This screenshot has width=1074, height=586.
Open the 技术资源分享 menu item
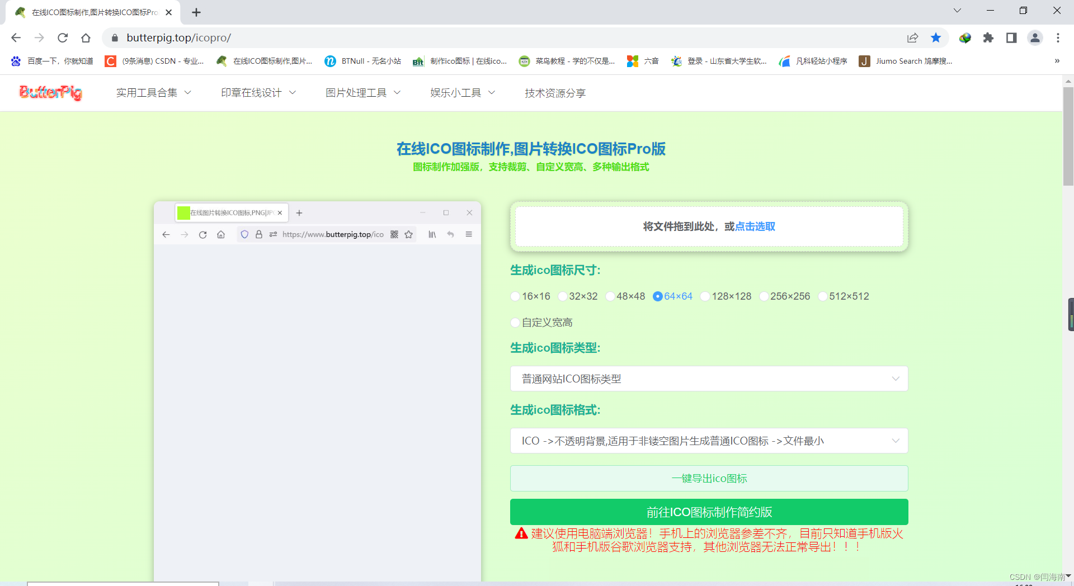[x=555, y=93]
